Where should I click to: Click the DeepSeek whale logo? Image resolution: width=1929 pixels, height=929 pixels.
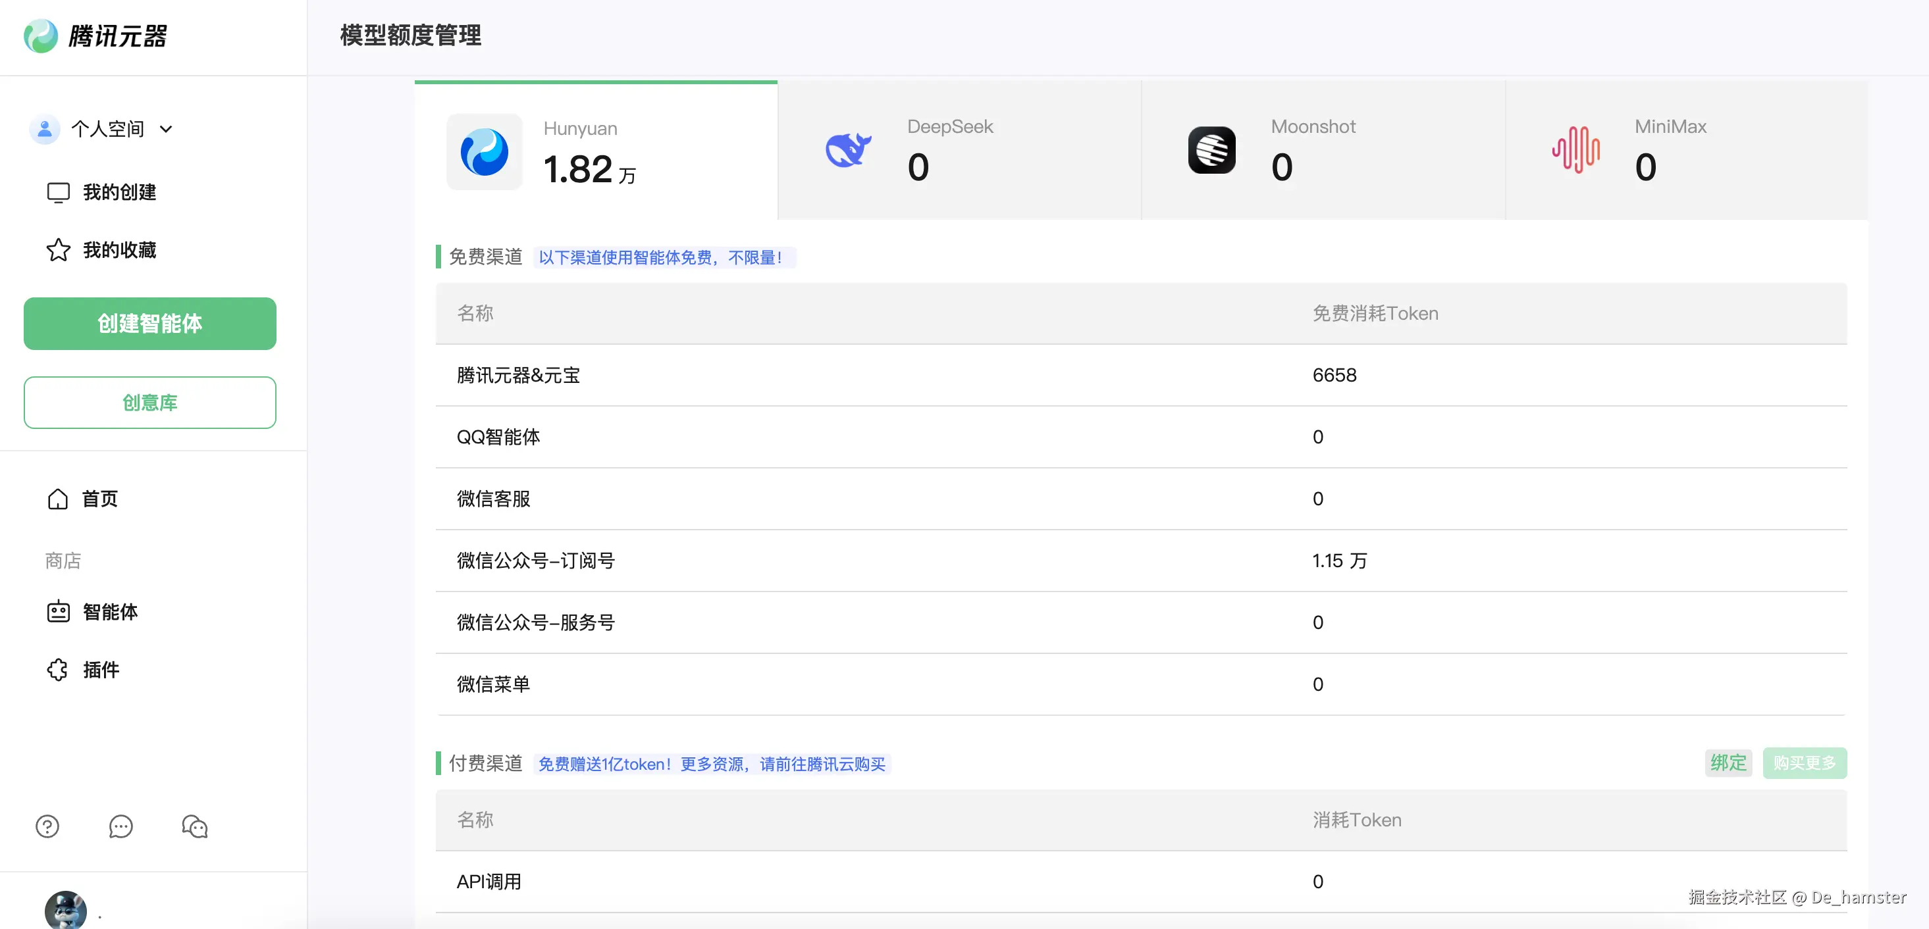click(849, 150)
